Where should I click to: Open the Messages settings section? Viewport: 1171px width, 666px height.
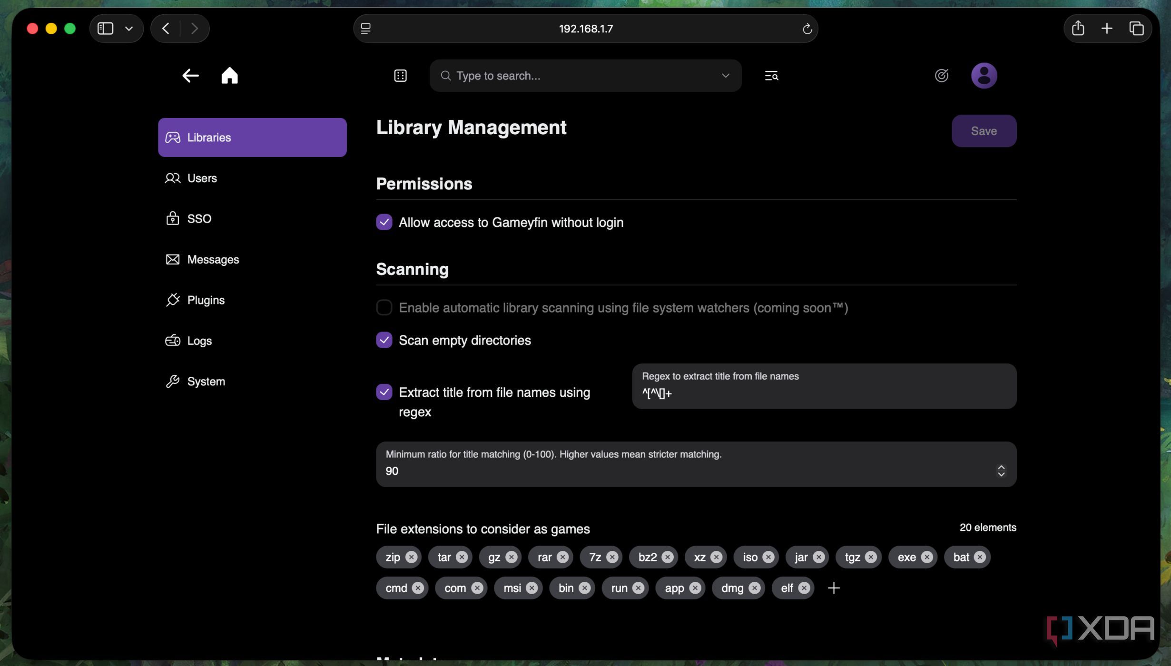pyautogui.click(x=252, y=259)
